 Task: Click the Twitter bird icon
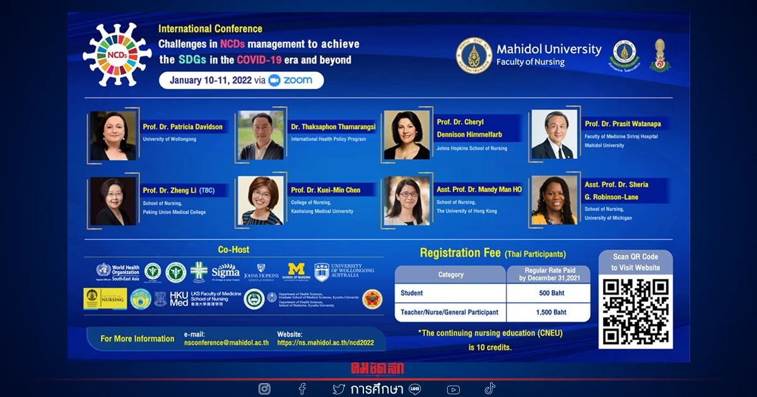click(x=339, y=389)
